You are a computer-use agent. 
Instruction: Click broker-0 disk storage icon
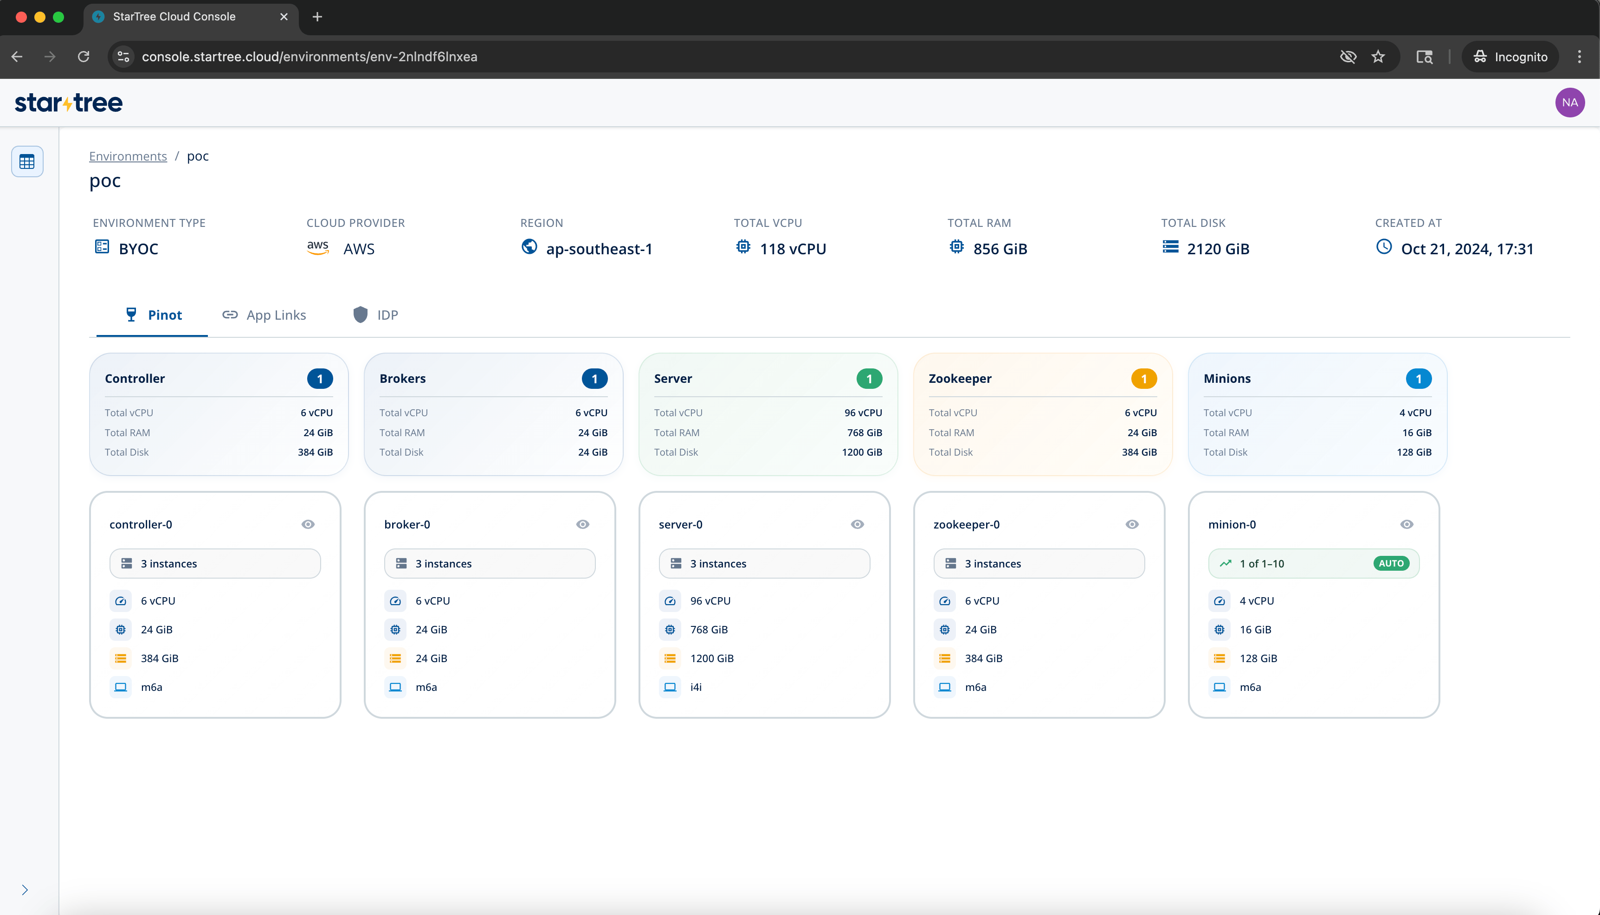[x=395, y=658]
